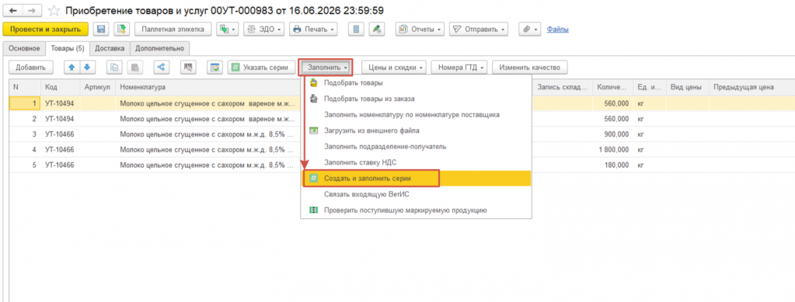Click the Номенклатура column header
This screenshot has height=302, width=795.
coord(207,87)
